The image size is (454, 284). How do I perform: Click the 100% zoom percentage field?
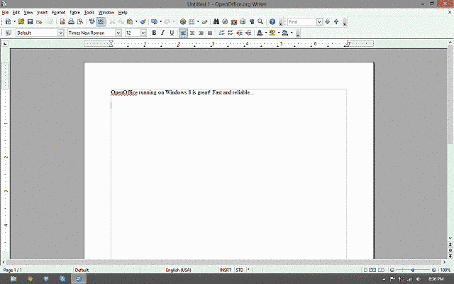[445, 270]
